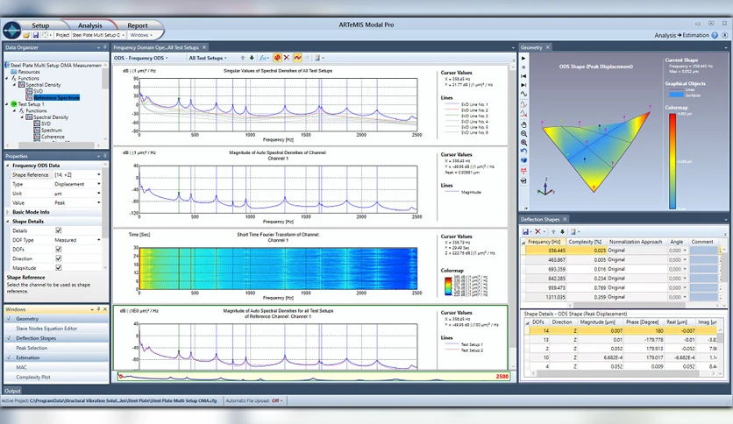Toggle the Geometry window entry
The image size is (733, 424).
pos(56,319)
